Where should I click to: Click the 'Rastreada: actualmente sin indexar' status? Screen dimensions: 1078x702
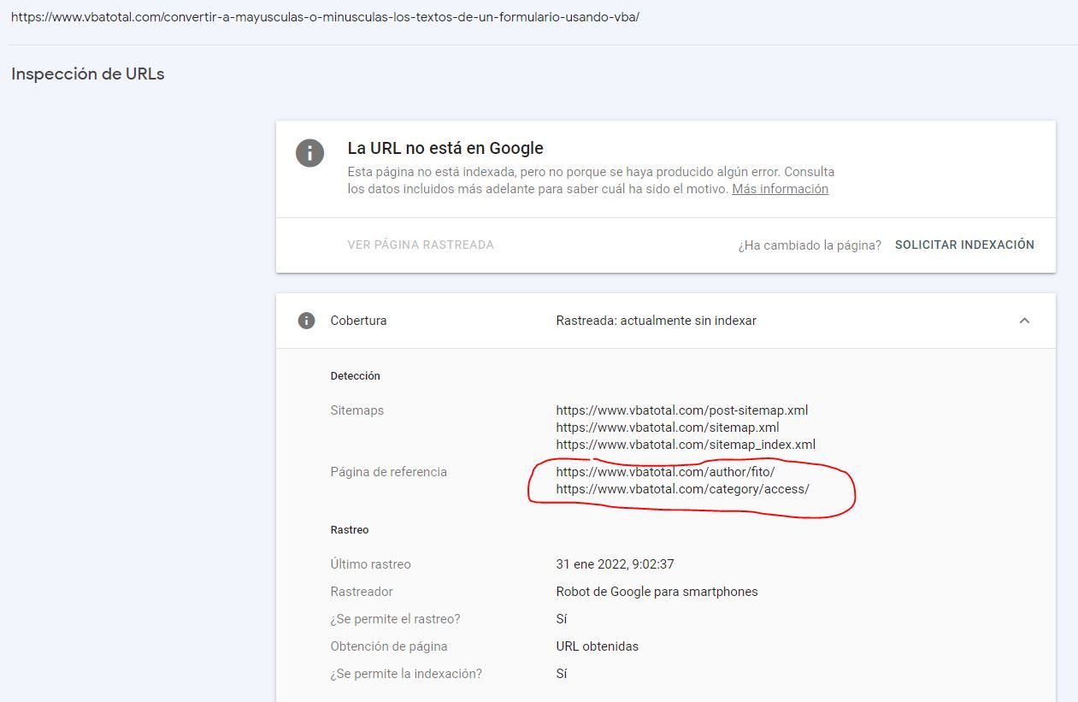click(656, 321)
